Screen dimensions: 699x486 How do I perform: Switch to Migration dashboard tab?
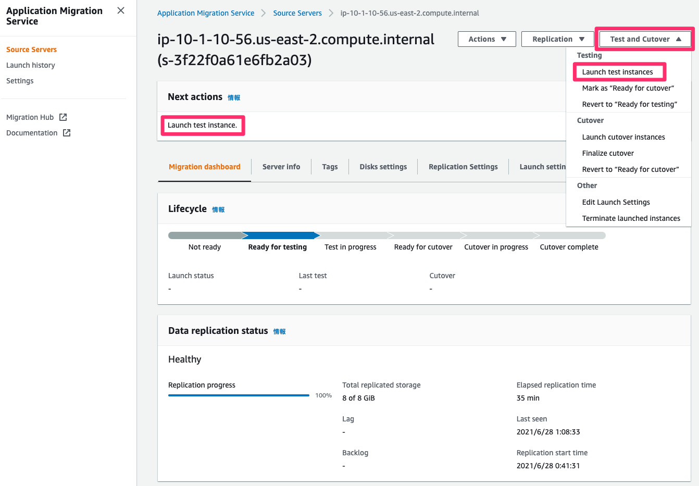205,167
